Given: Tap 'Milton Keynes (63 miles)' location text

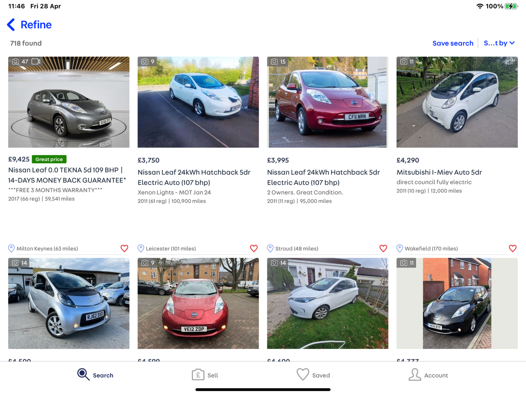Looking at the screenshot, I should click(47, 249).
